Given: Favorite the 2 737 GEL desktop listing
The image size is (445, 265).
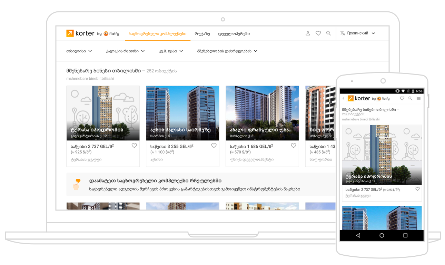Looking at the screenshot, I should click(x=134, y=146).
